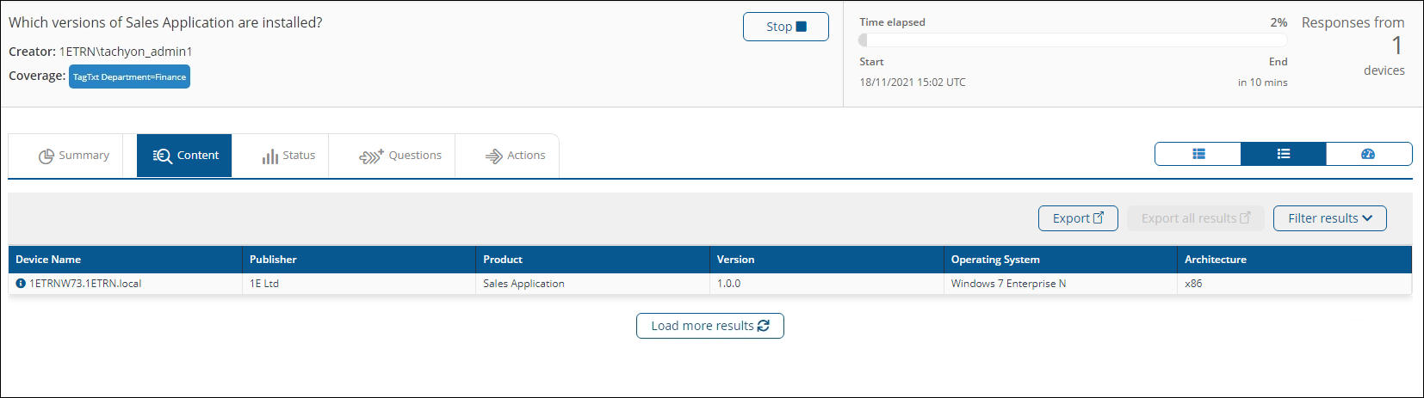Stop the running question
Screen dimensions: 1424x398
coord(785,27)
